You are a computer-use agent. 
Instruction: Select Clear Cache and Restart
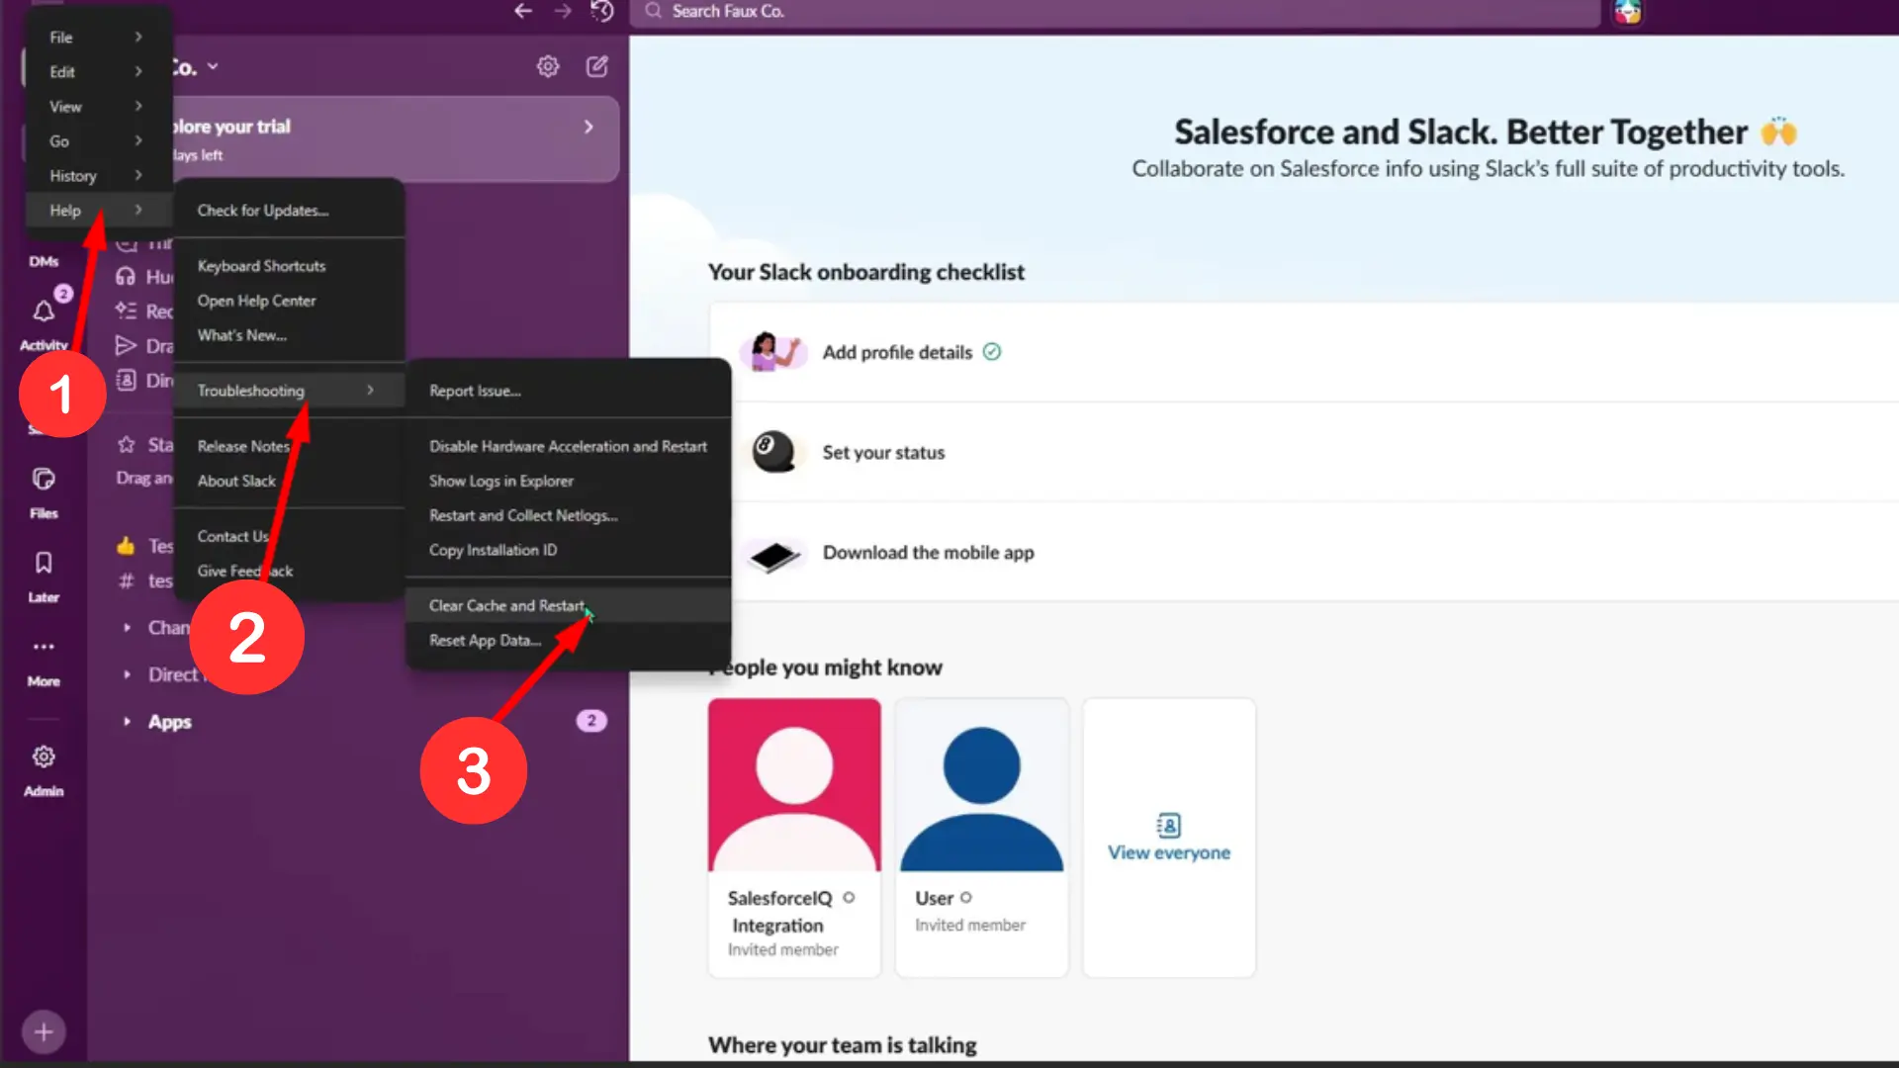click(568, 604)
